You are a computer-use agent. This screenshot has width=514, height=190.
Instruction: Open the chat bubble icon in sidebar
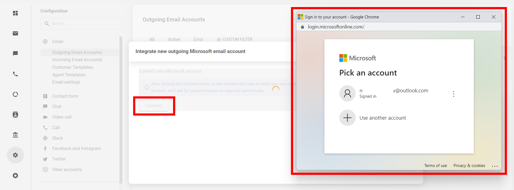point(15,54)
